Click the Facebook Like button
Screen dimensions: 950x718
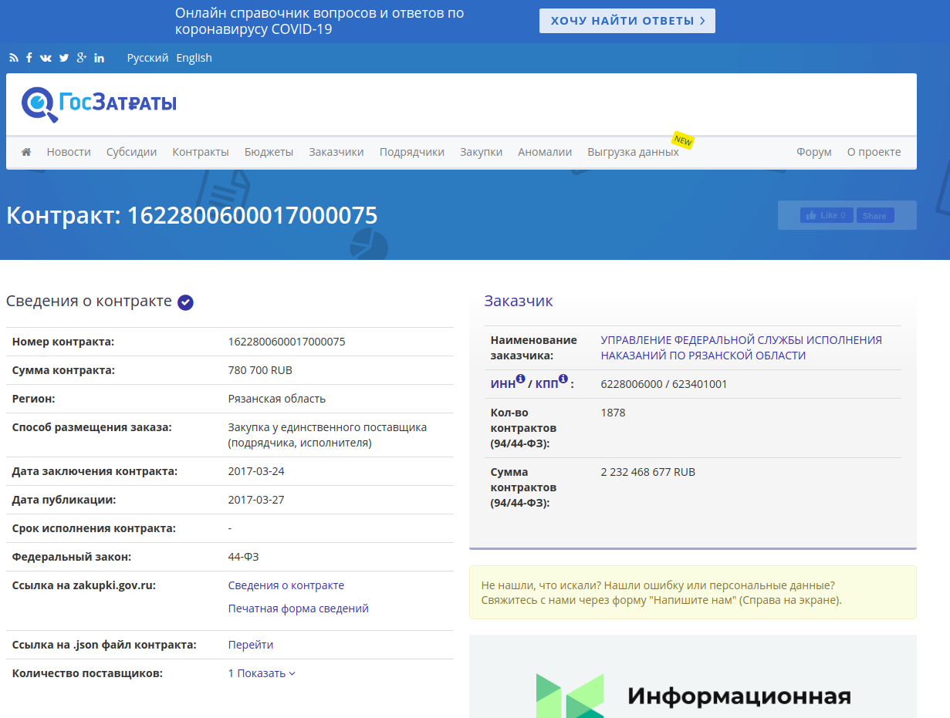pyautogui.click(x=826, y=215)
